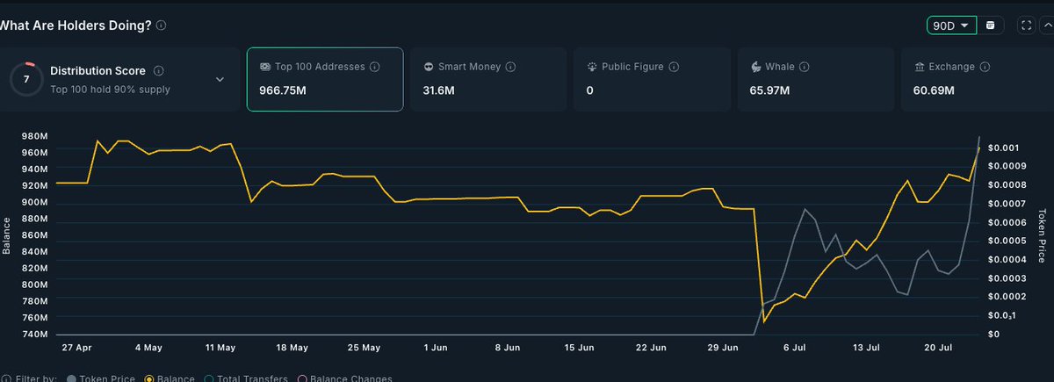Screen dimensions: 1054x382
Task: Show Smart Money info tooltip
Action: [x=510, y=67]
